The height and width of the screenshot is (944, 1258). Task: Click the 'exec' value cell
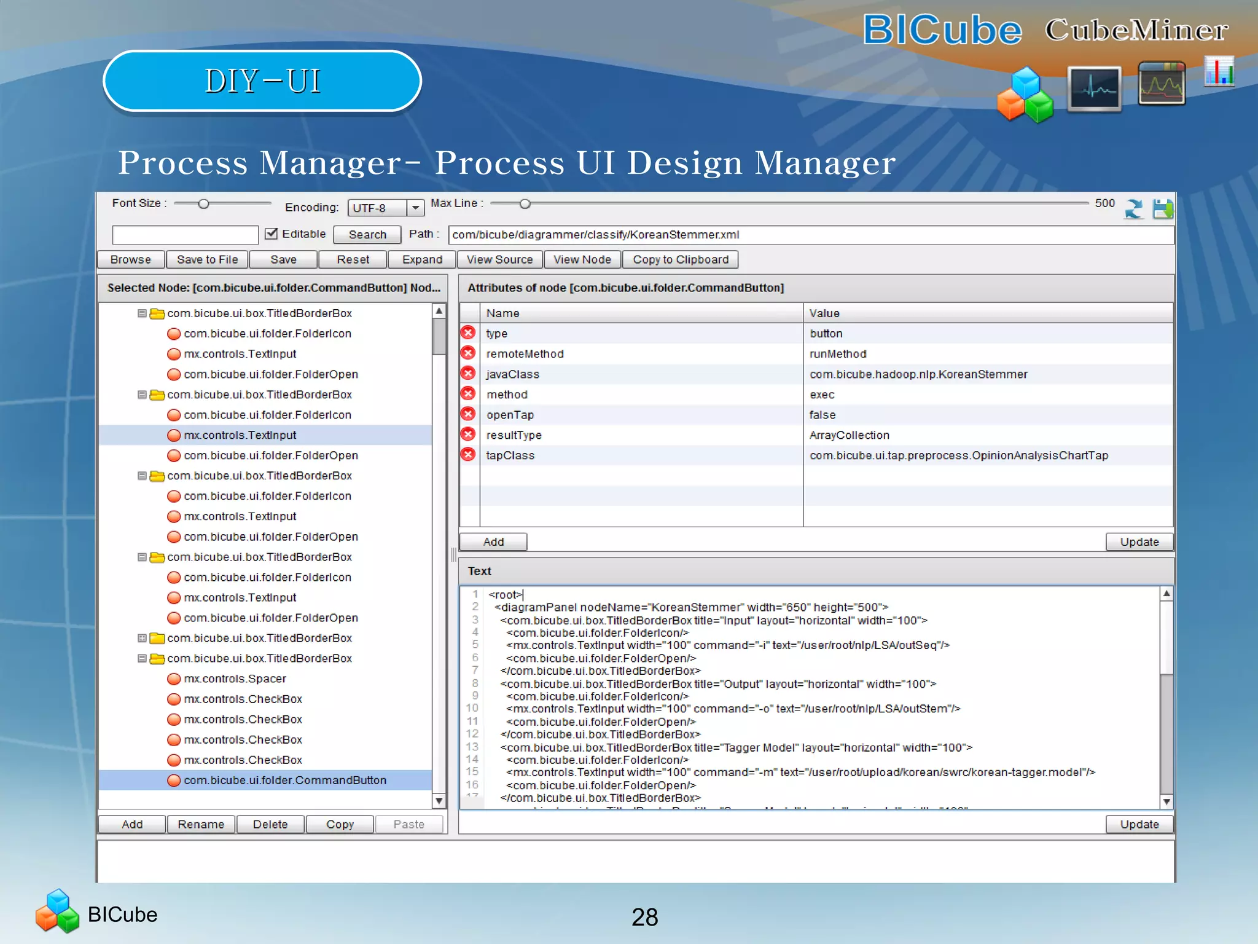pyautogui.click(x=988, y=394)
